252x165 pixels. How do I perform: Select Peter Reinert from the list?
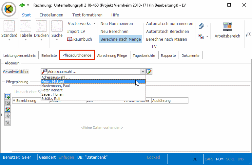(x=93, y=90)
